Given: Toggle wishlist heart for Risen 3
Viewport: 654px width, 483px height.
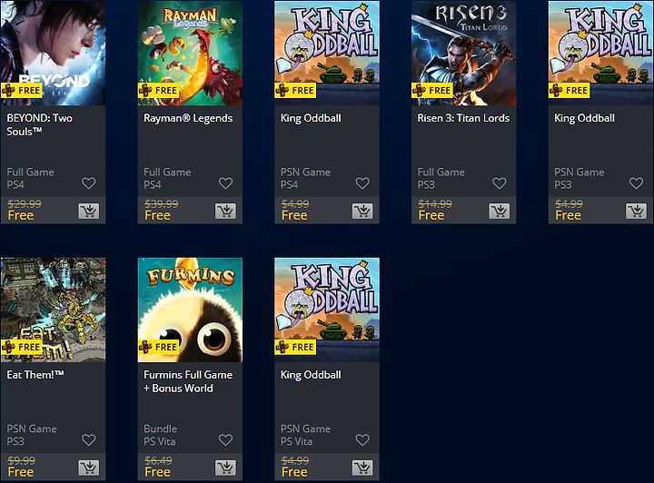Looking at the screenshot, I should (500, 183).
